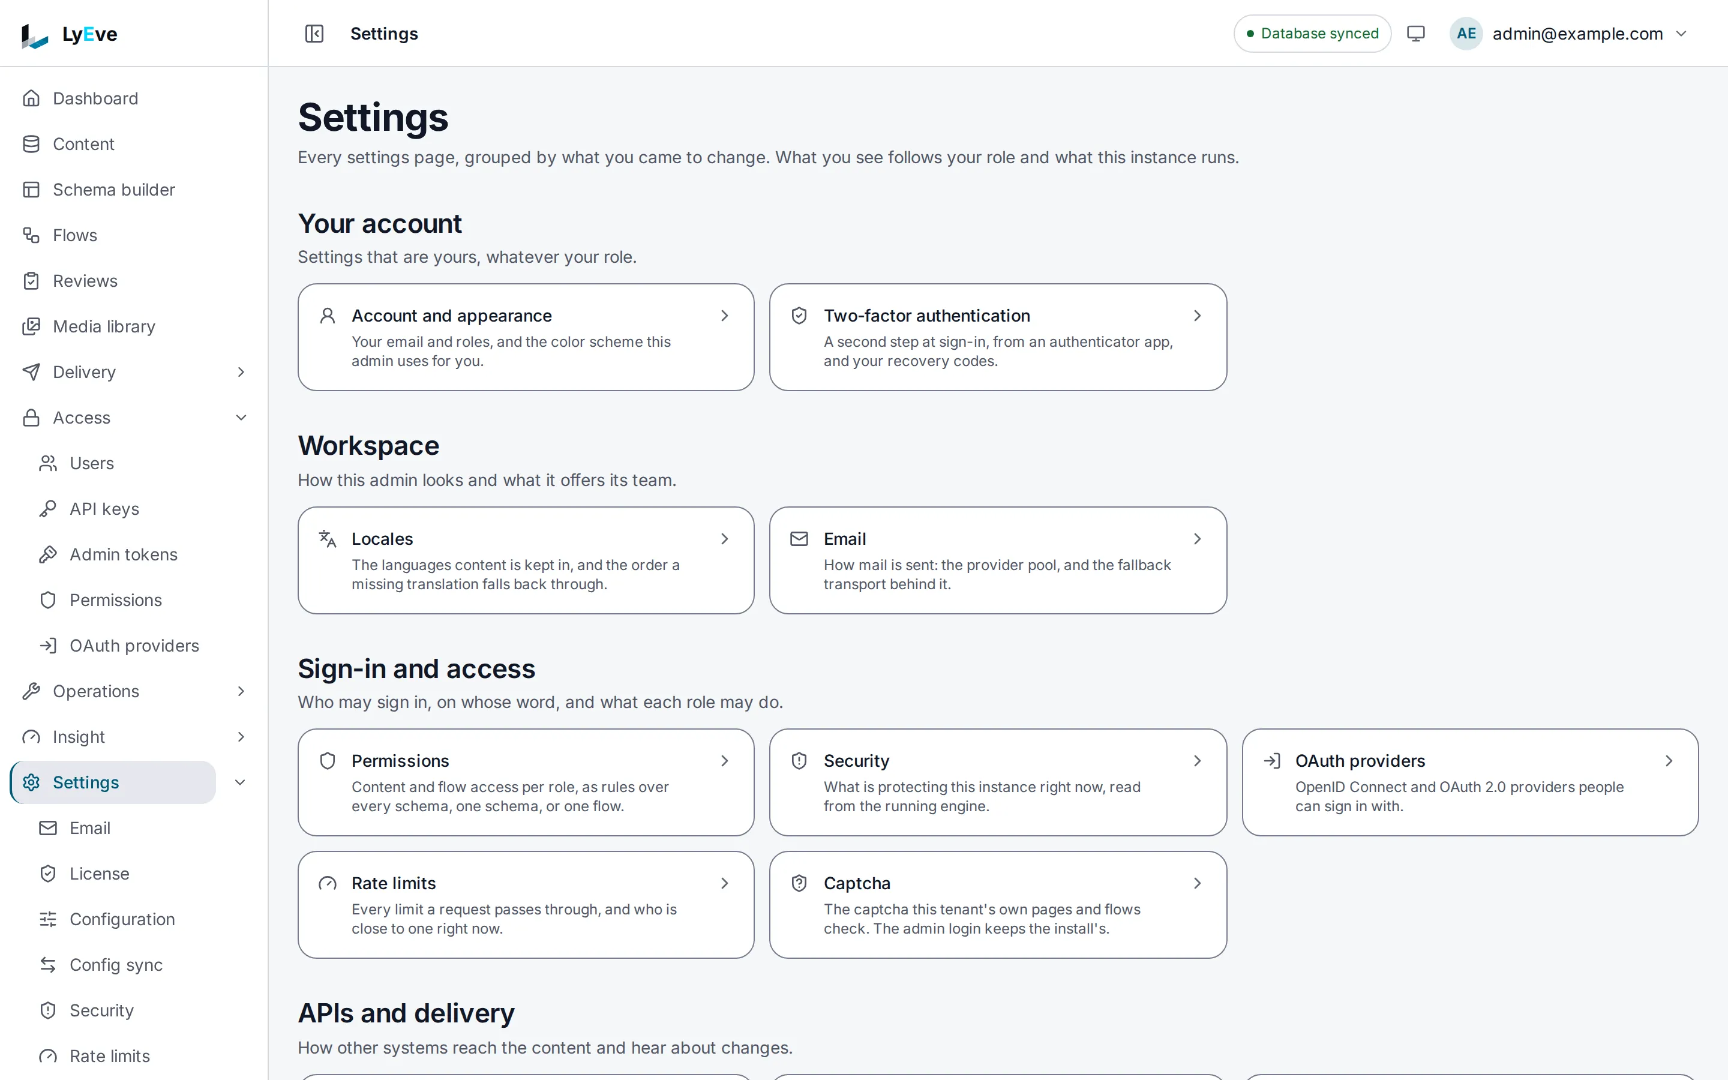Go to Content in the sidebar
The image size is (1728, 1080).
[134, 144]
